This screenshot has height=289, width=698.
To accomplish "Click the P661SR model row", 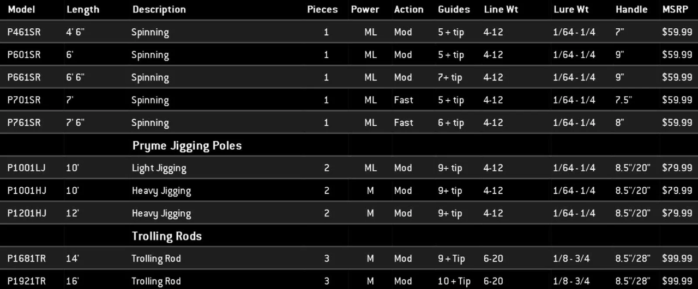I will (x=24, y=77).
